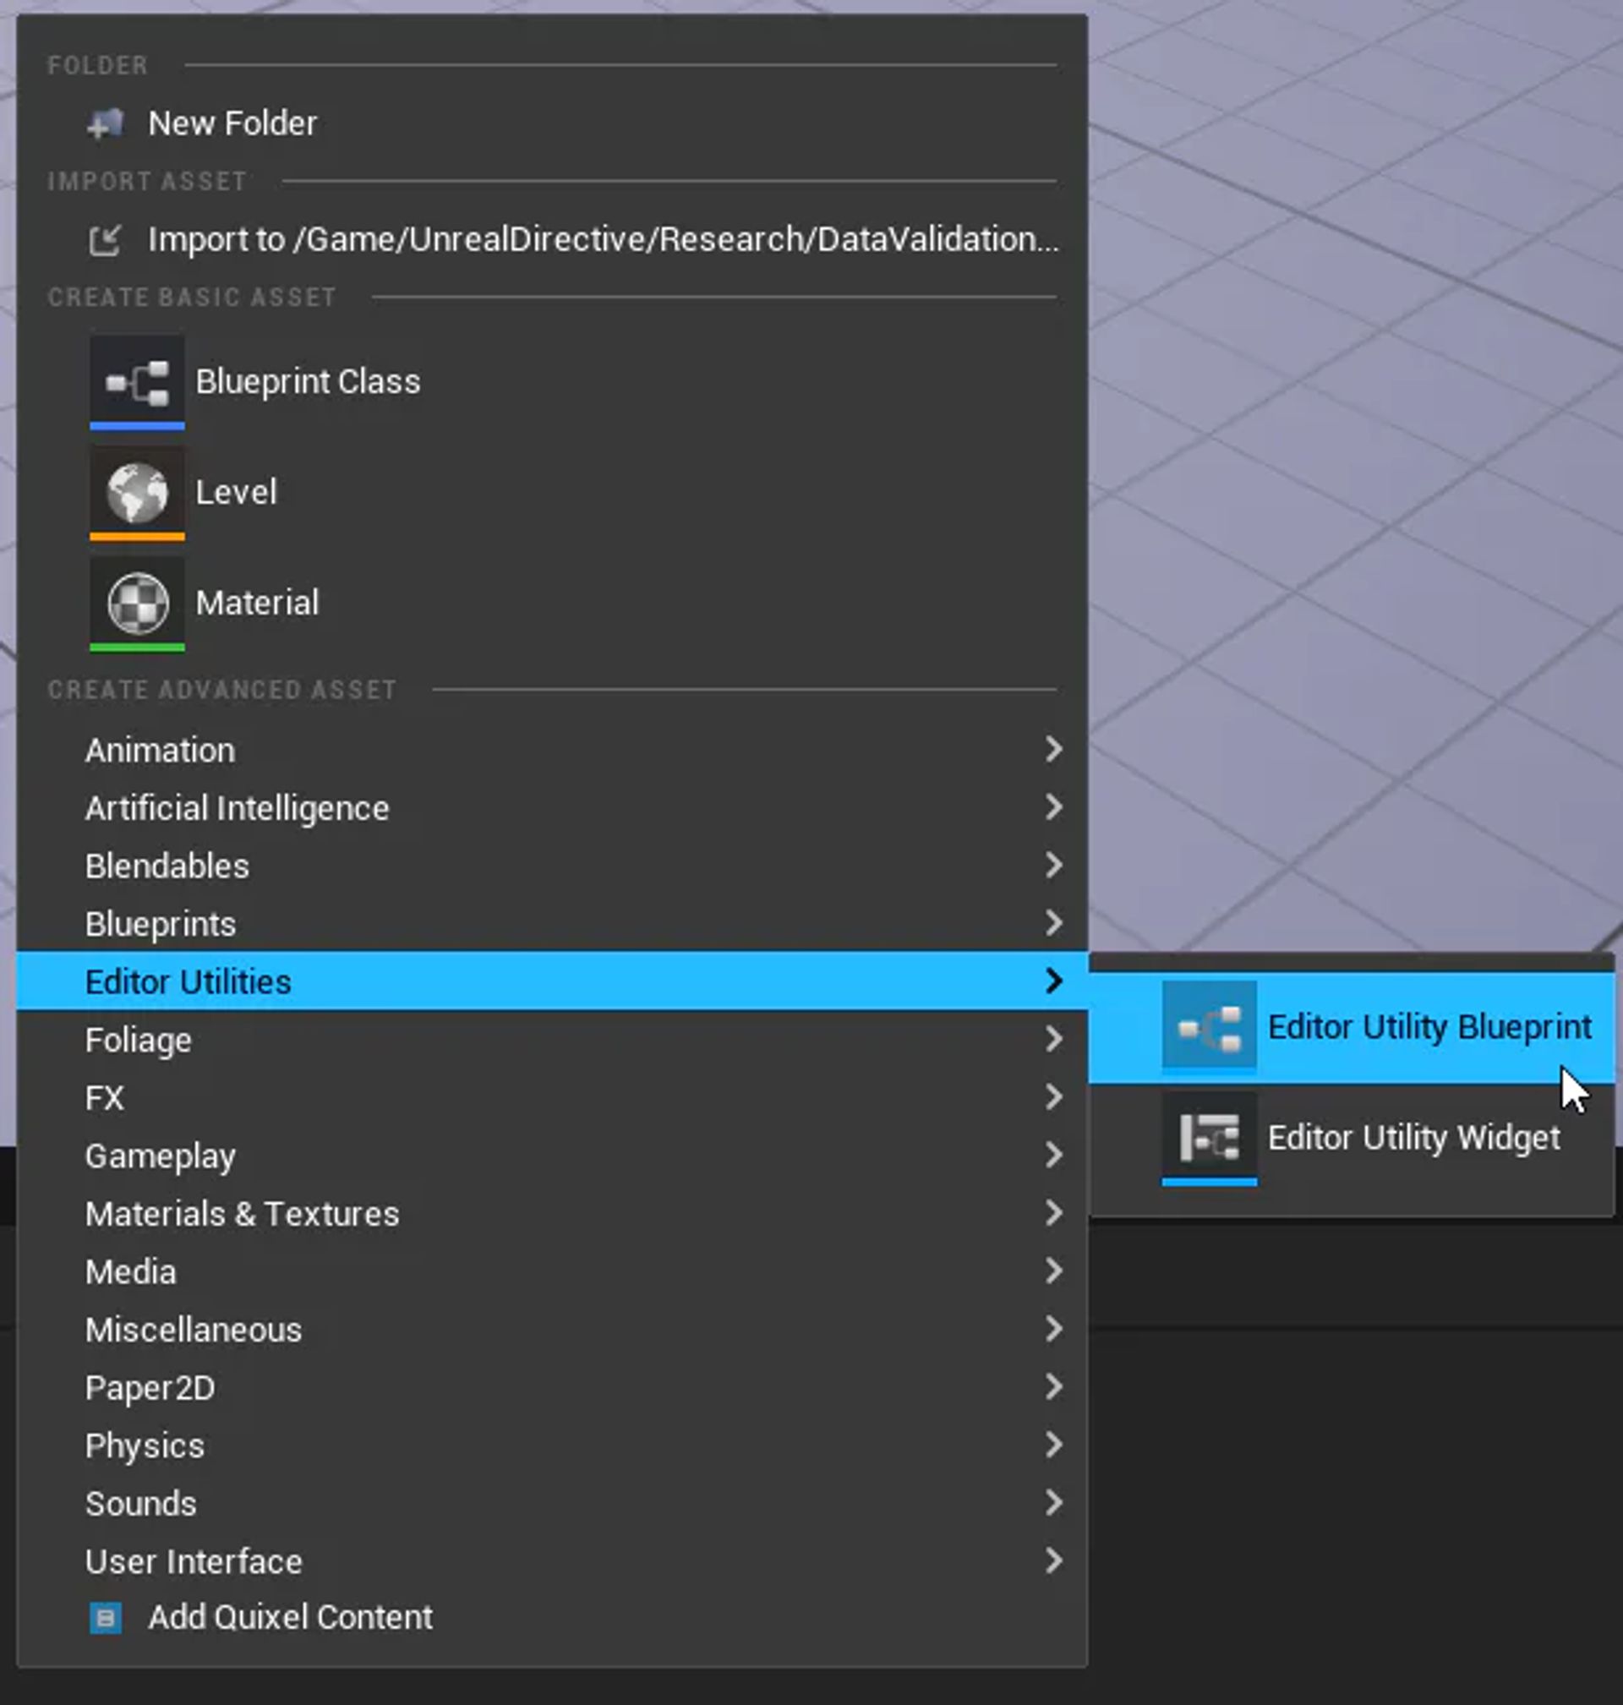
Task: Open the Physics asset category
Action: tap(145, 1445)
